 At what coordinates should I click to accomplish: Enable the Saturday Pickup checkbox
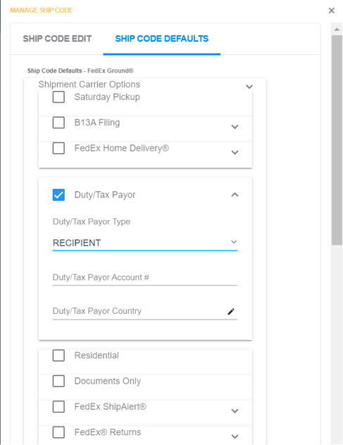click(x=58, y=97)
